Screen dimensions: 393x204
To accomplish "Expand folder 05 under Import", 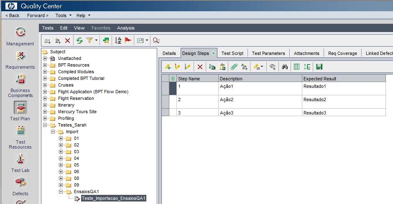I will click(x=61, y=165).
